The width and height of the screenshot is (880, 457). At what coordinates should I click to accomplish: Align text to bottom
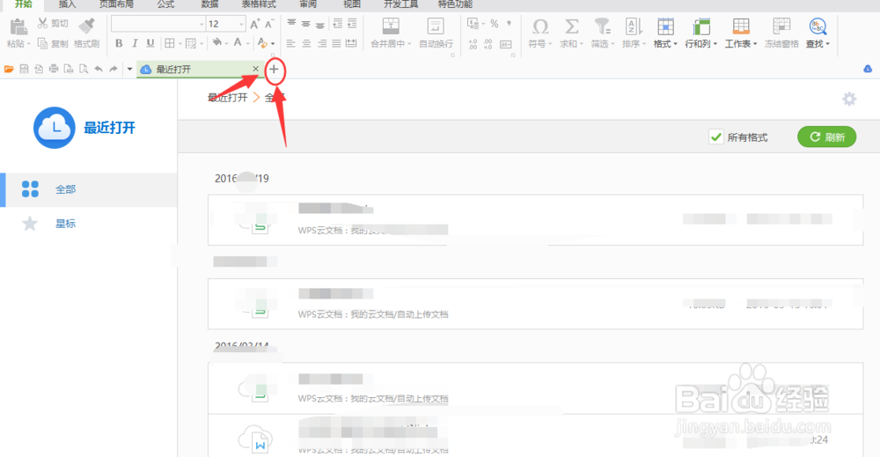[320, 24]
